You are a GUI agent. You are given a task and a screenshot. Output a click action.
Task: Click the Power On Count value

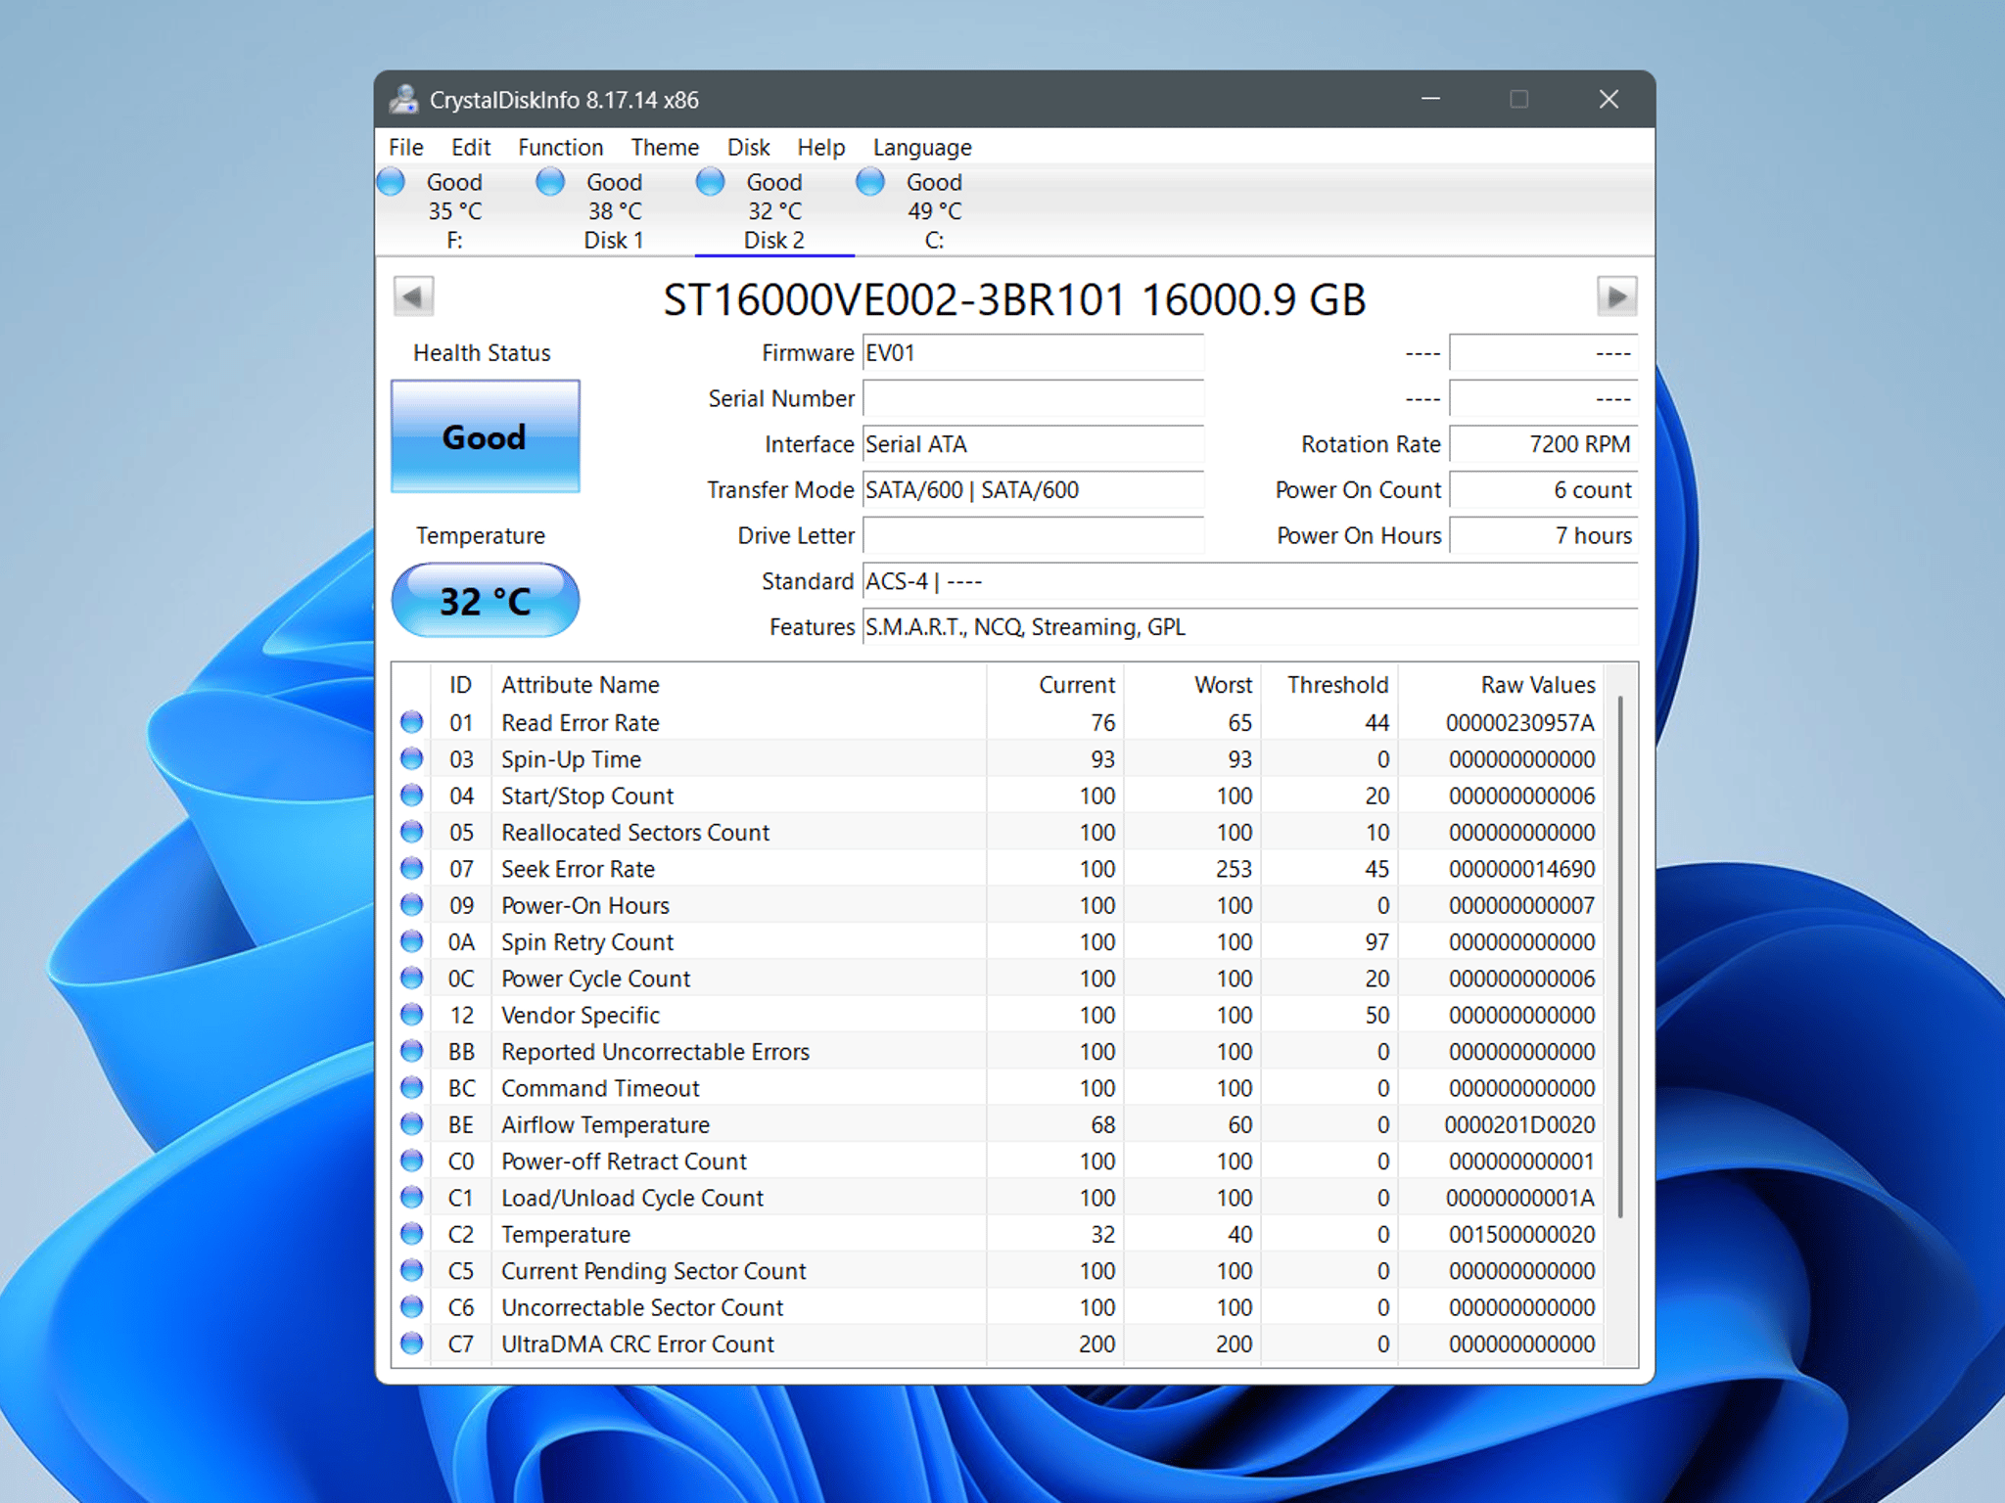(x=1544, y=490)
